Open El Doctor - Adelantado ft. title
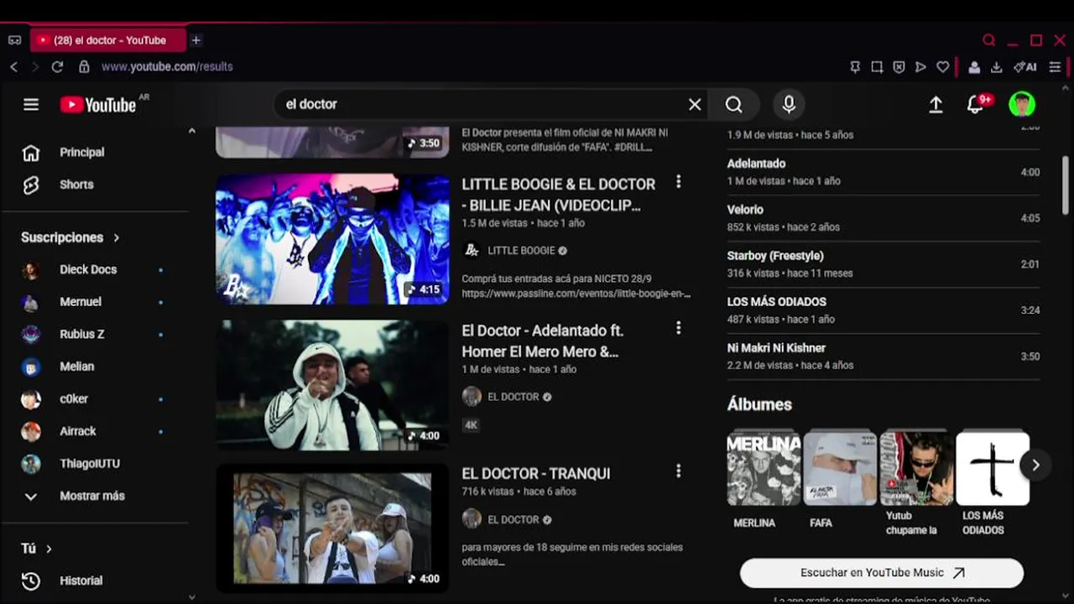Viewport: 1074px width, 604px height. pyautogui.click(x=543, y=341)
